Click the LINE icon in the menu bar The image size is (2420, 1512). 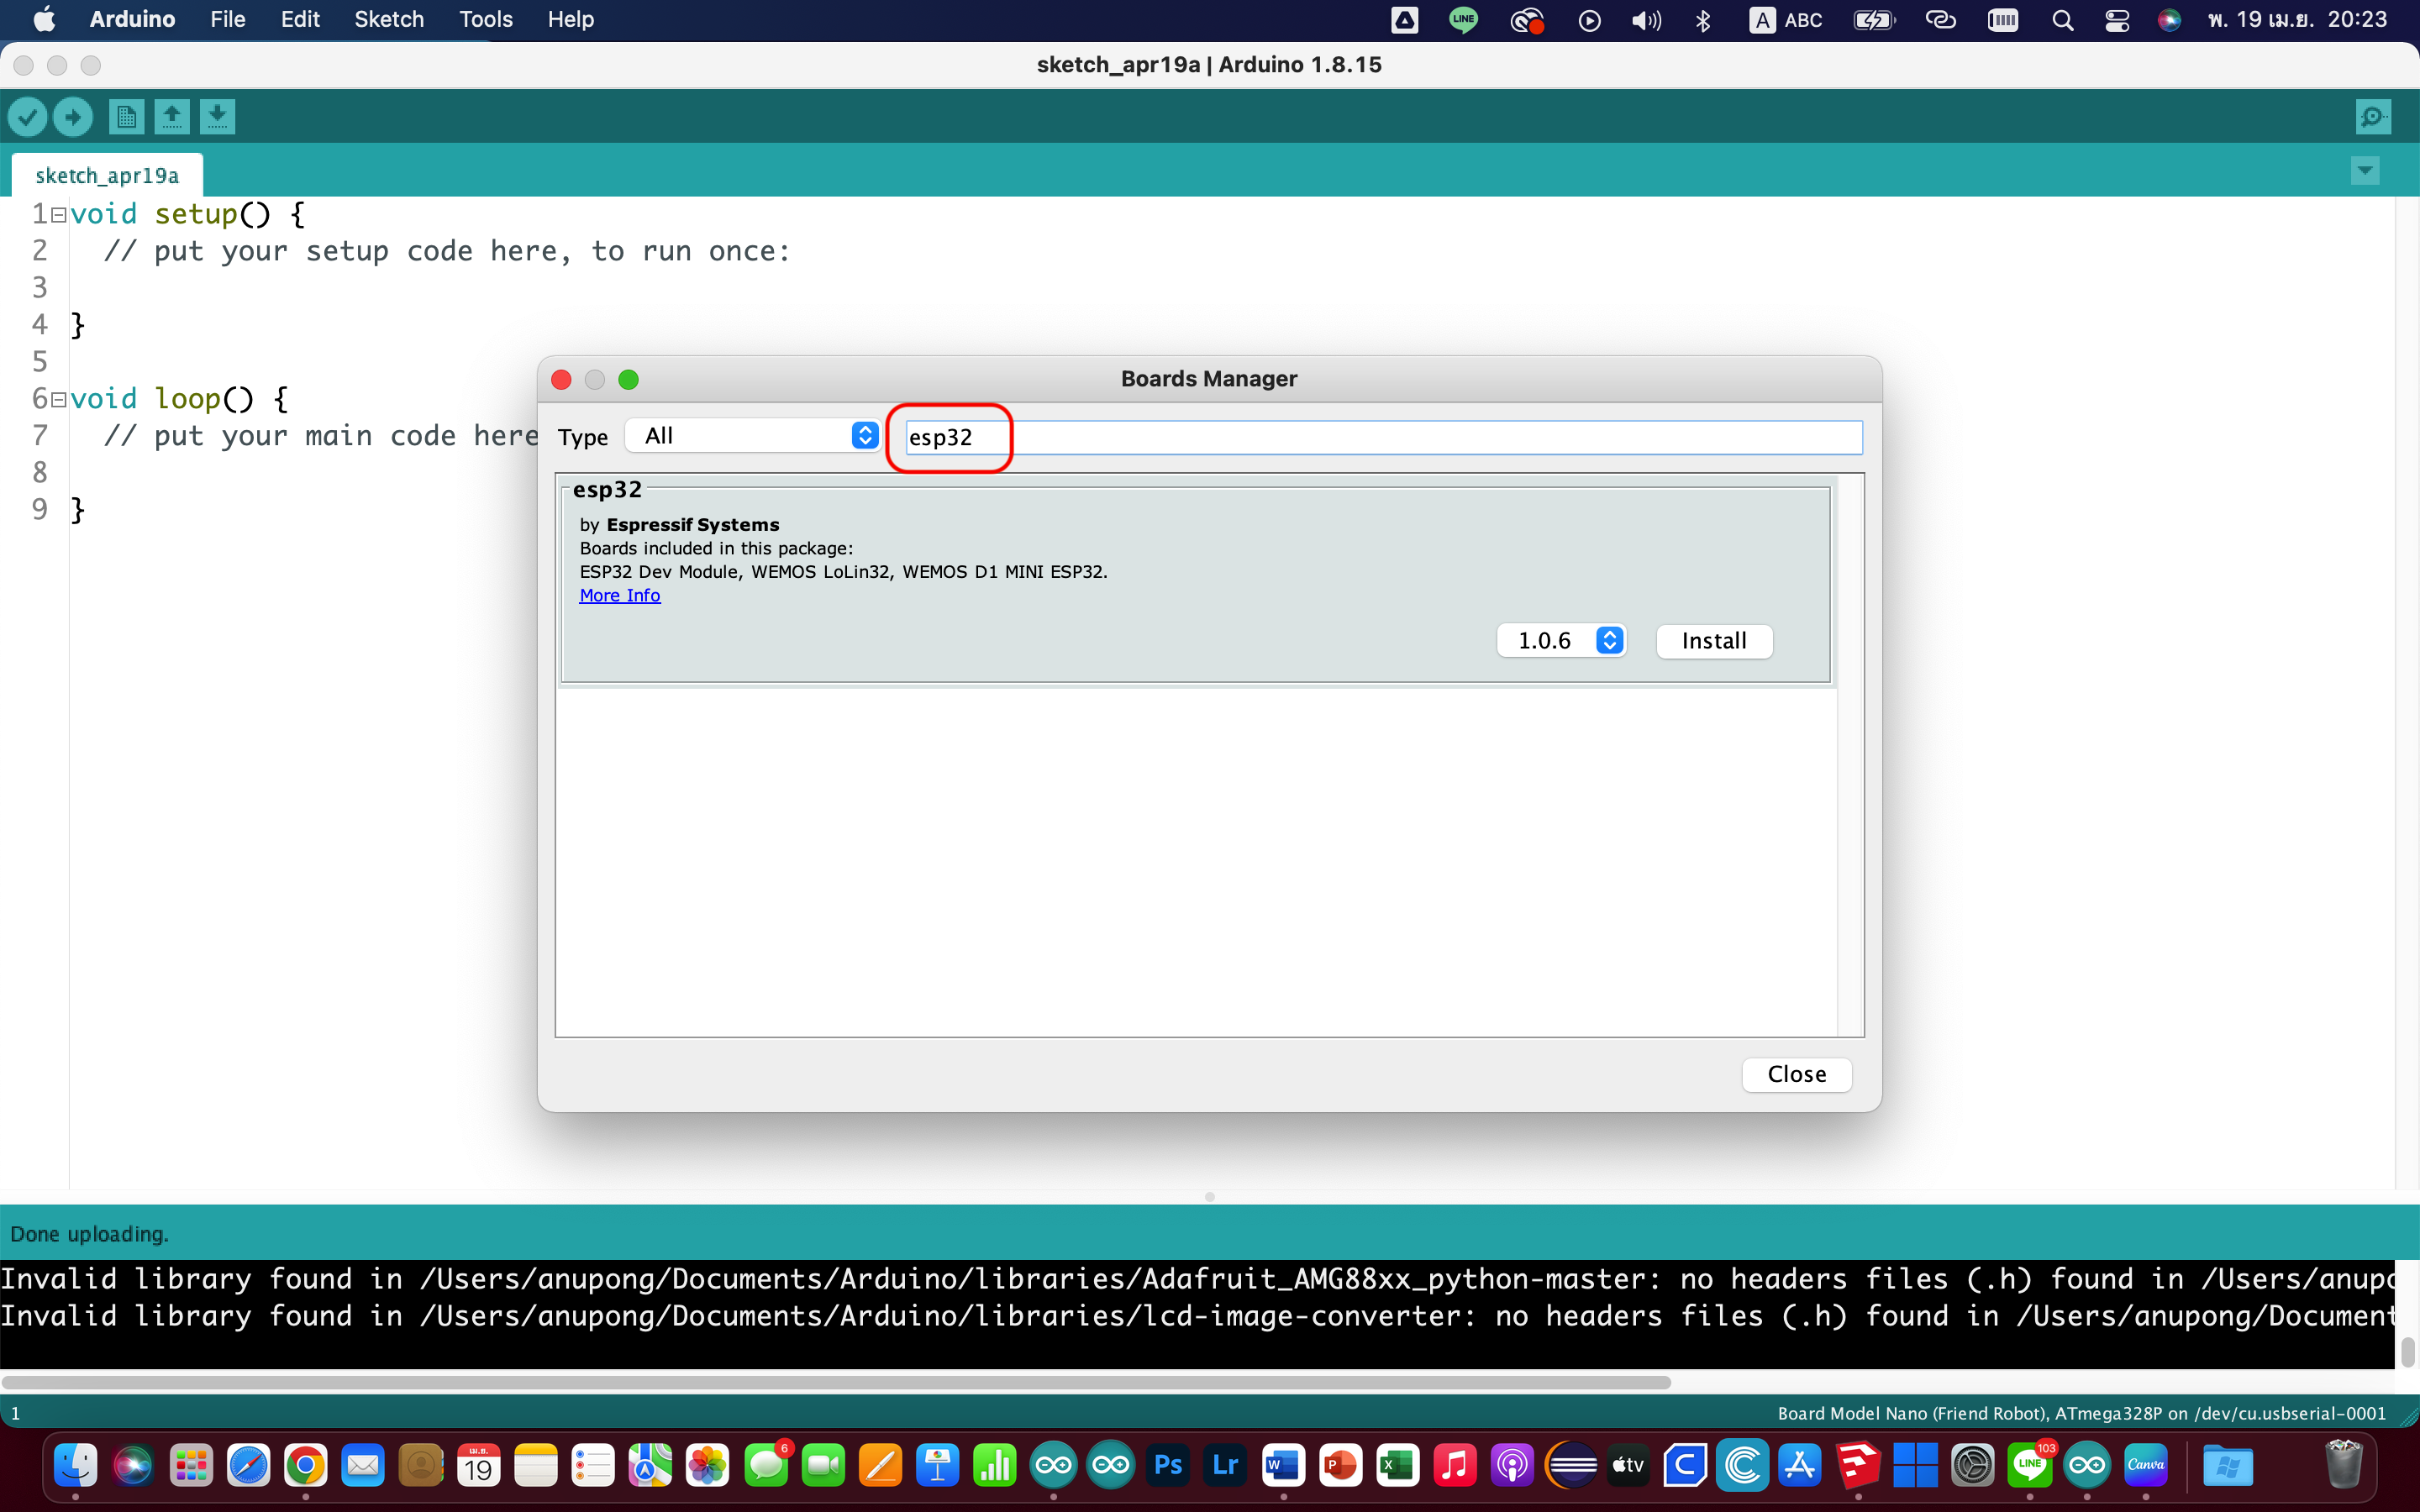pyautogui.click(x=1463, y=20)
